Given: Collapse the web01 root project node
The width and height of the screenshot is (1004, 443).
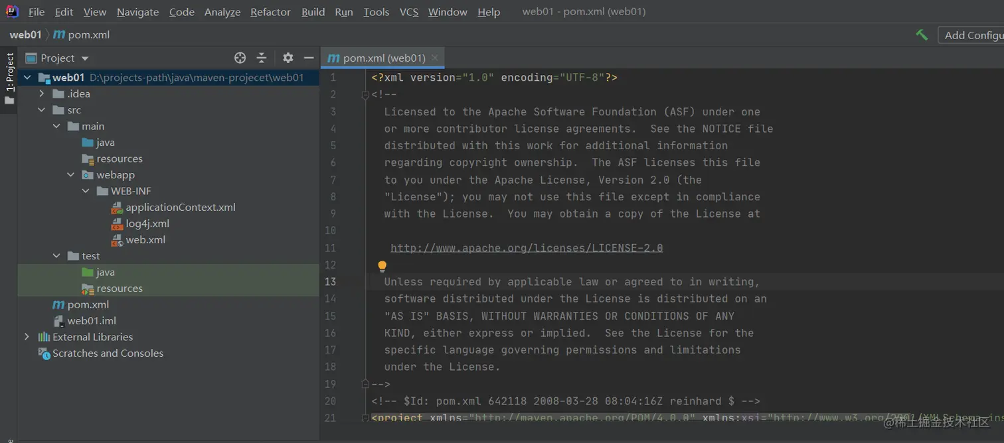Looking at the screenshot, I should 27,78.
